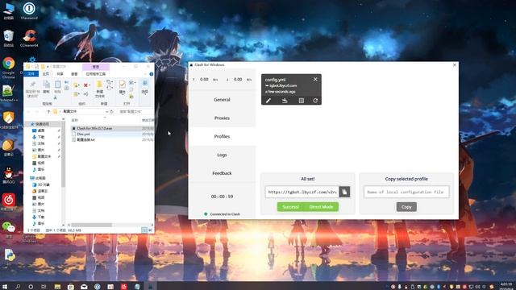Switch to the Profiles tab
Image resolution: width=516 pixels, height=290 pixels.
click(x=223, y=136)
